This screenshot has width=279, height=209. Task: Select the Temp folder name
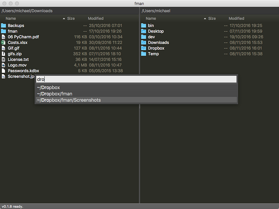coord(153,54)
